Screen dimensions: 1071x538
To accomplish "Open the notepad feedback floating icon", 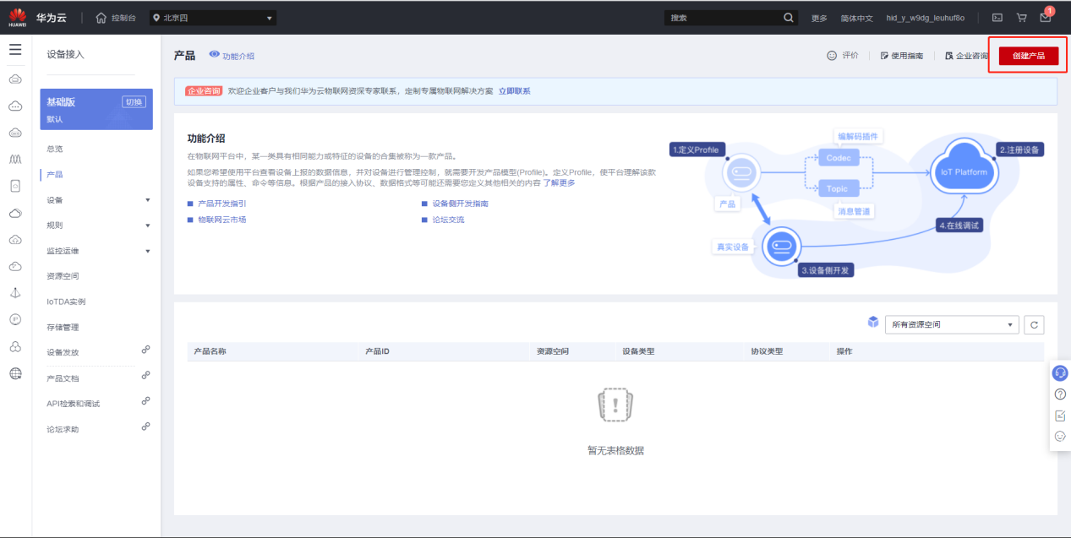I will click(x=1060, y=416).
